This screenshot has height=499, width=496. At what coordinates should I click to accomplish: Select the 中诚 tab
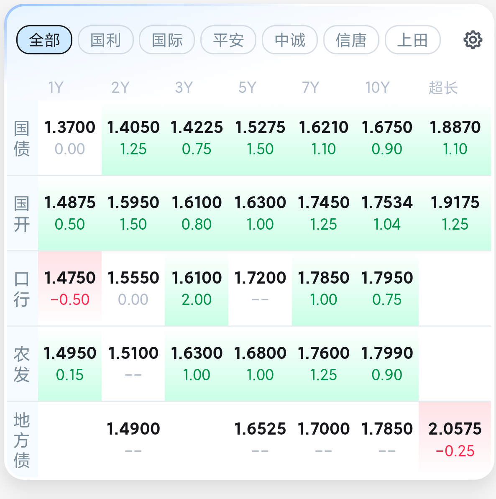(290, 40)
